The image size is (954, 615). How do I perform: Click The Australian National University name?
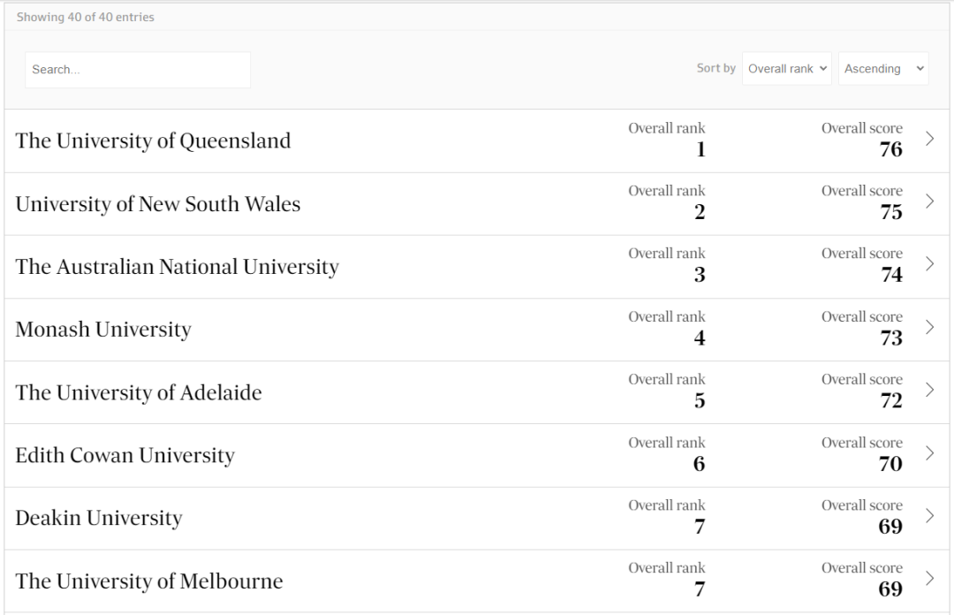click(x=177, y=267)
